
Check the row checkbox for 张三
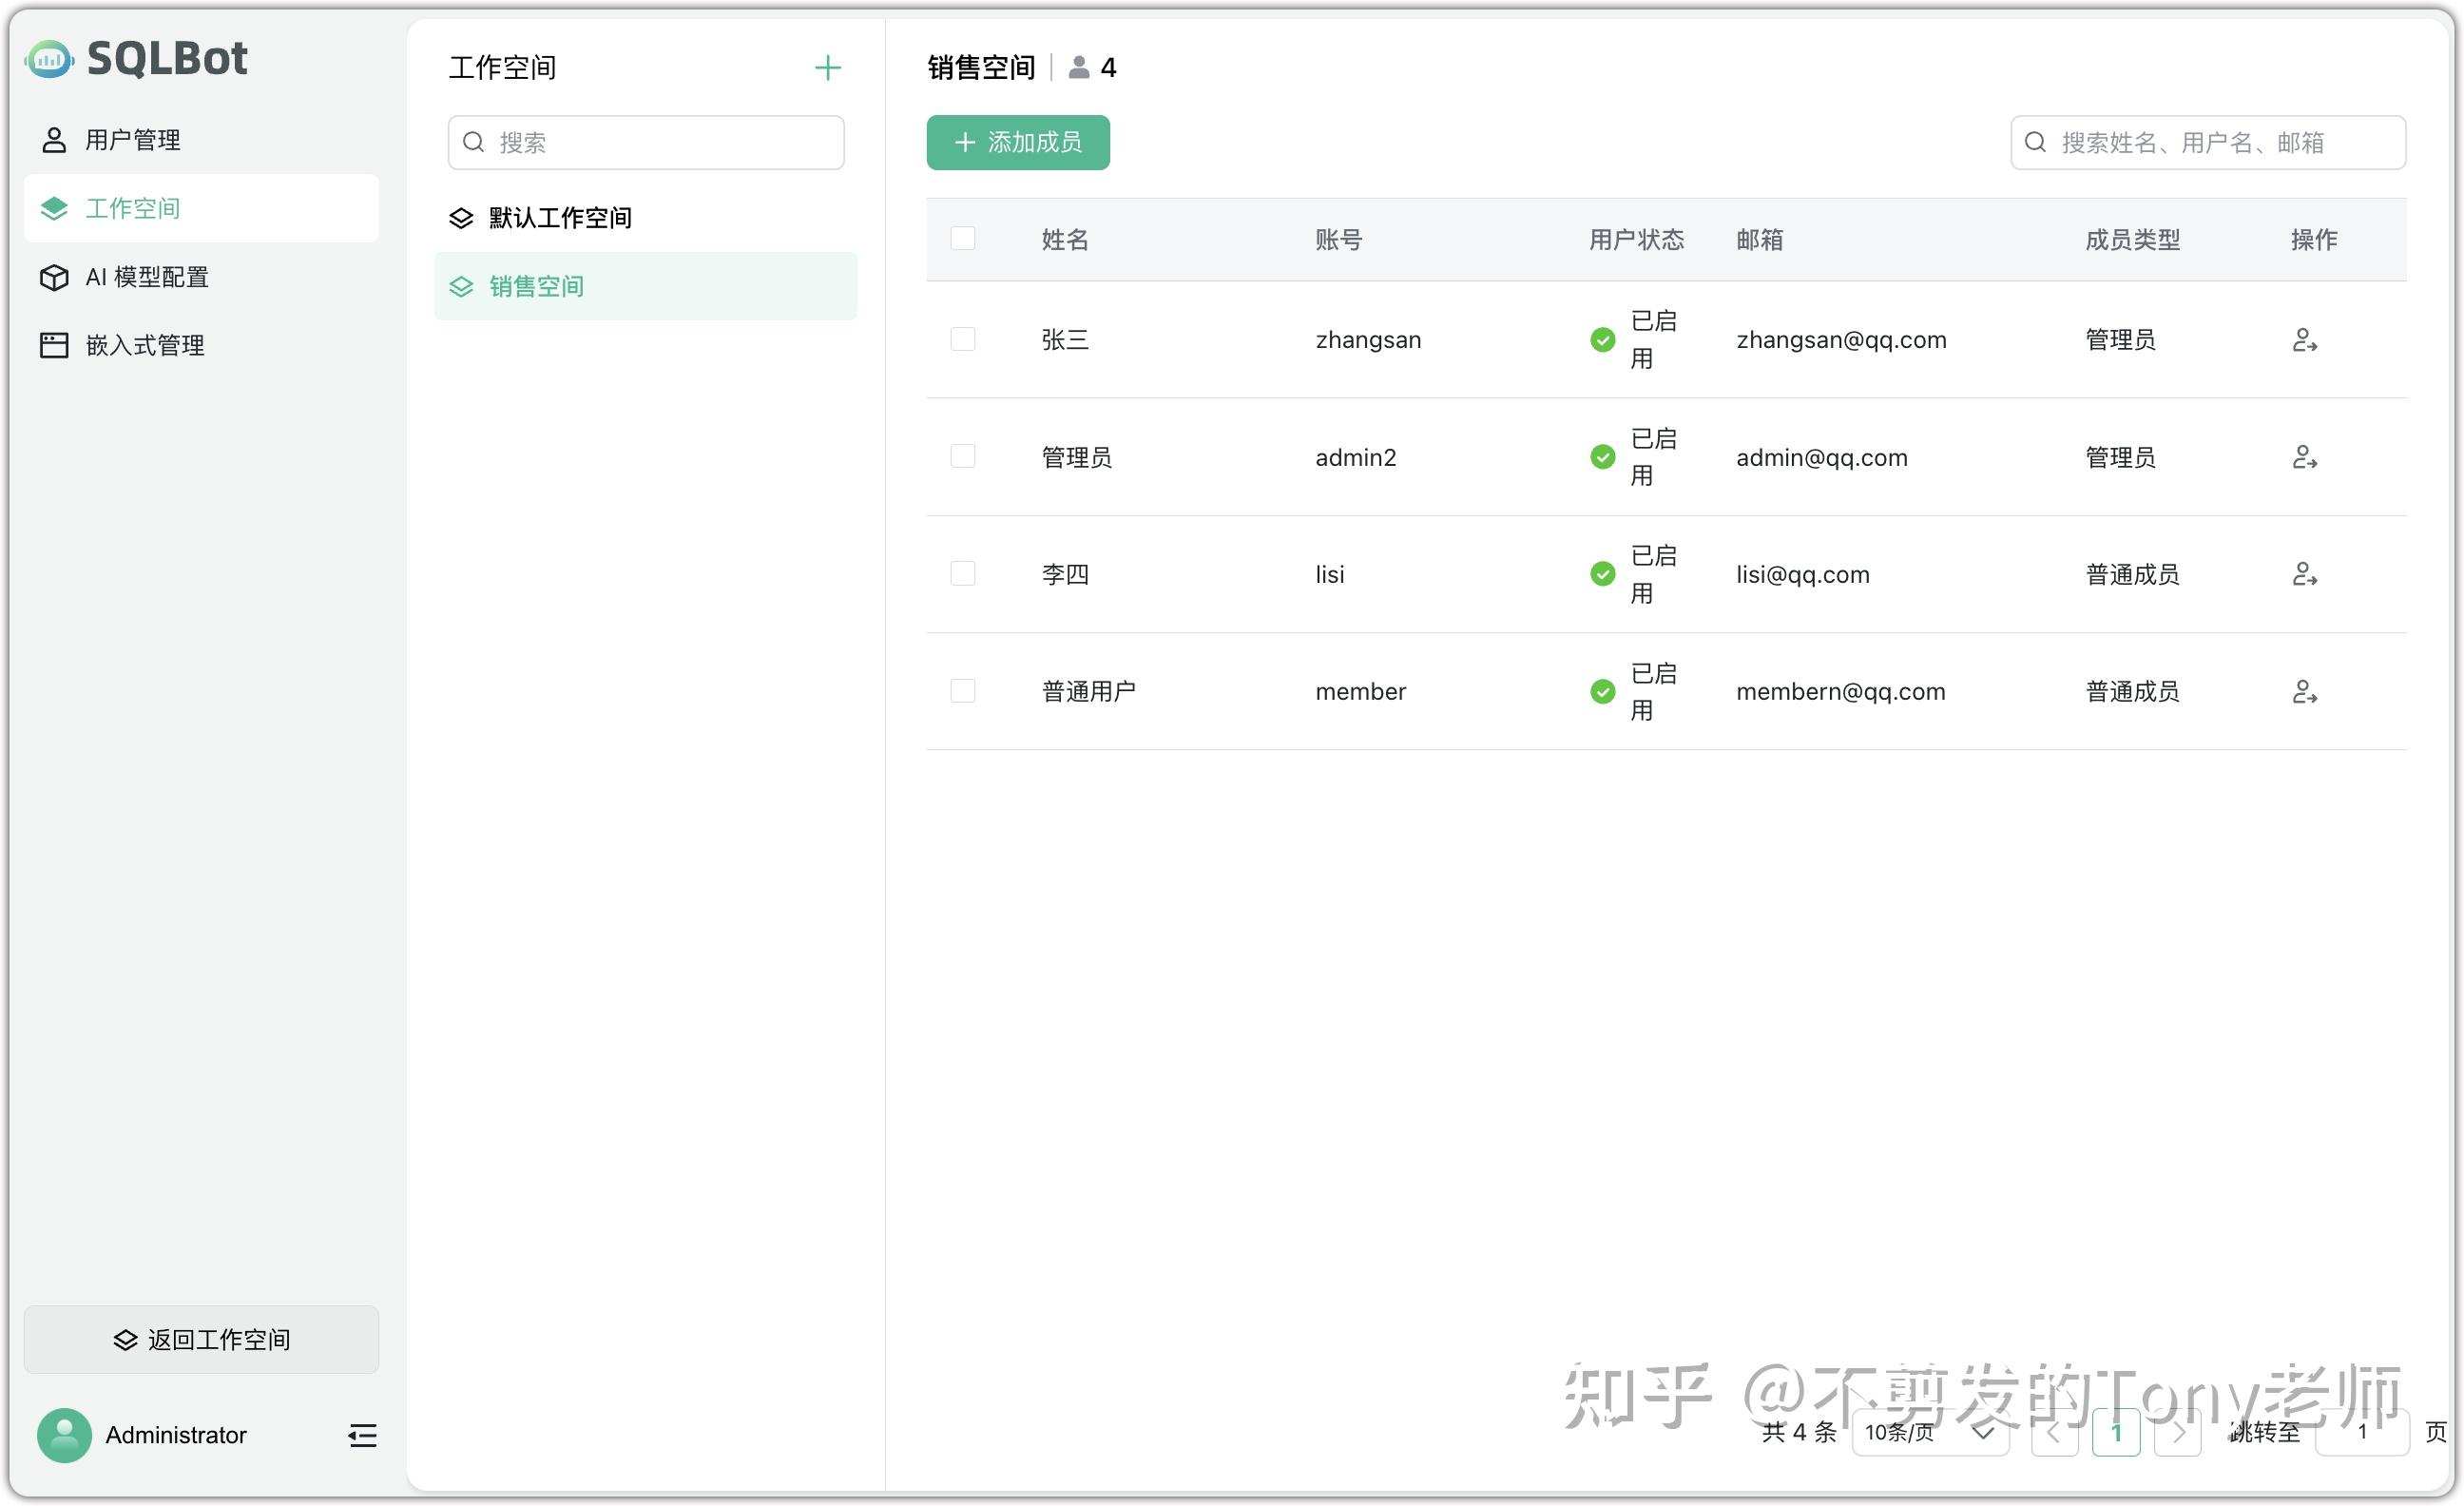tap(962, 339)
